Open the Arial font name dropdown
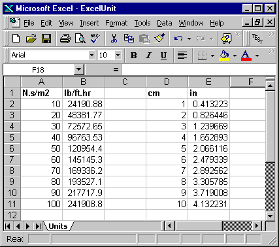 pos(91,55)
